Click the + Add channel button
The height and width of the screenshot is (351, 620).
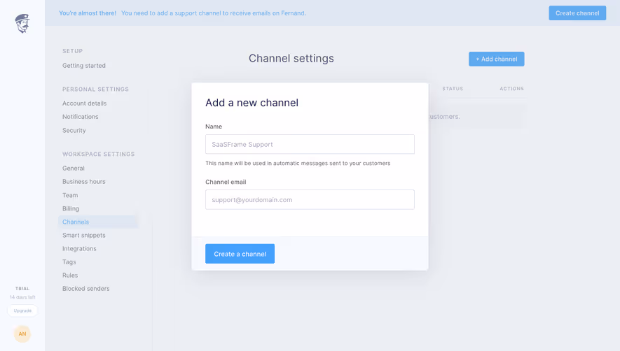pyautogui.click(x=497, y=59)
